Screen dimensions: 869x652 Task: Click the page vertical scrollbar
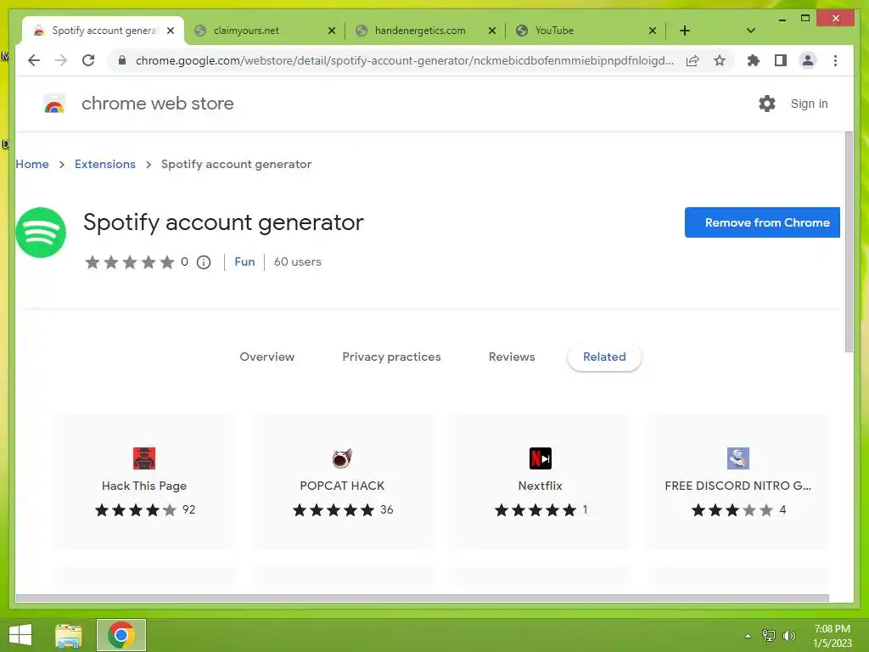click(x=849, y=242)
